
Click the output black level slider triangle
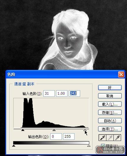(x=14, y=146)
